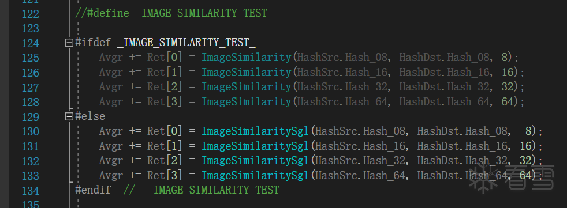The height and width of the screenshot is (208, 567).
Task: Place cursor on ImageSimilarity call at line 127
Action: click(246, 88)
